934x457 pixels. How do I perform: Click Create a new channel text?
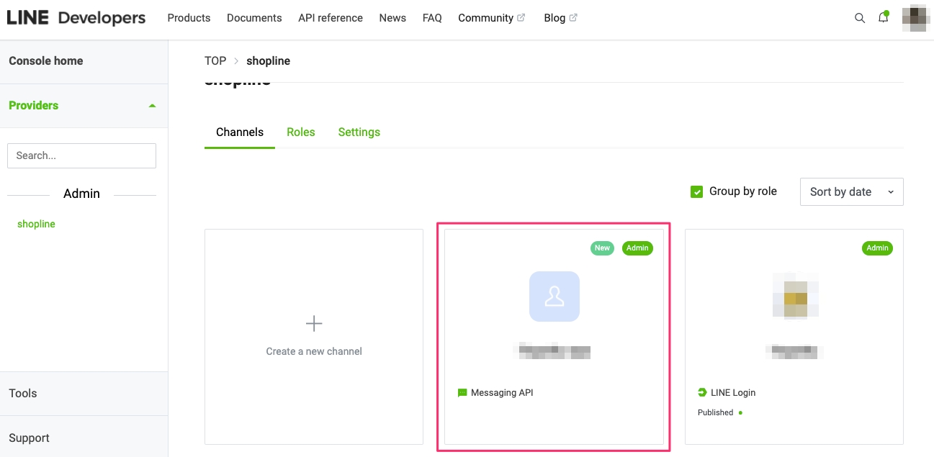click(314, 352)
